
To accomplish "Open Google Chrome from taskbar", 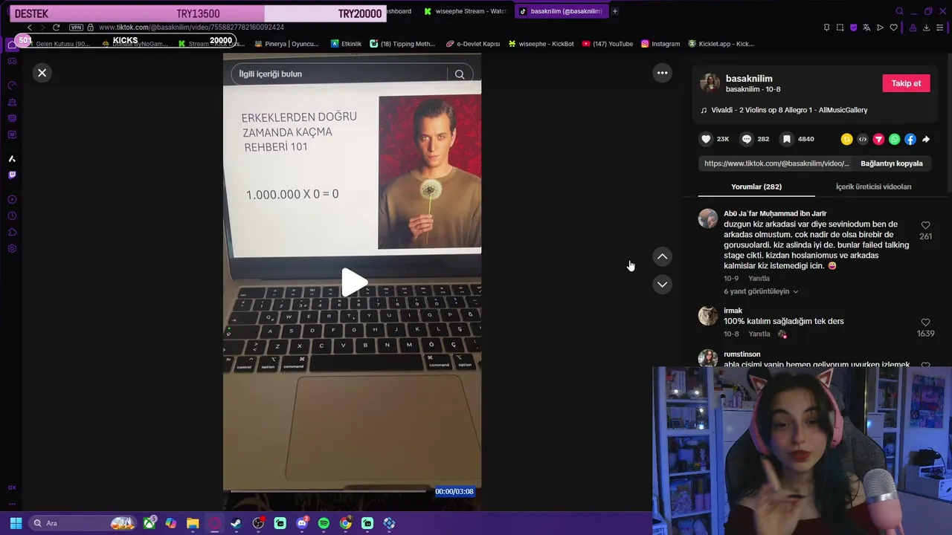I will (345, 523).
